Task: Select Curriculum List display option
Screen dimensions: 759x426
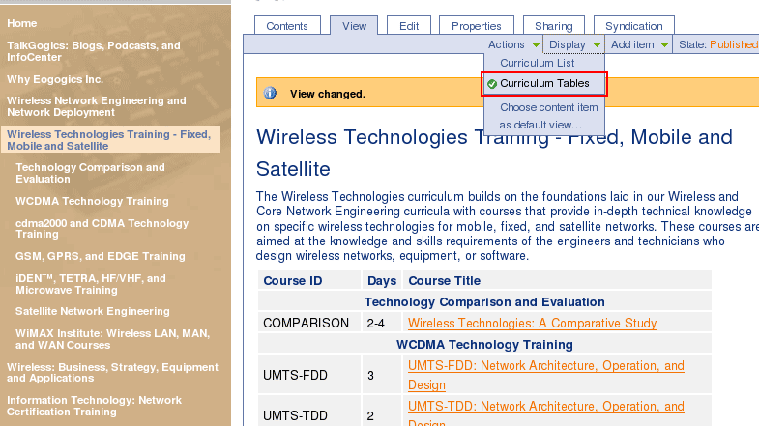Action: pos(537,63)
